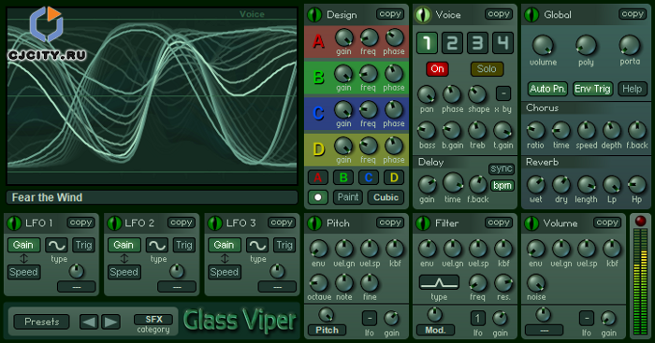Open the Pitch modulation target selector
655x343 pixels.
click(x=327, y=330)
